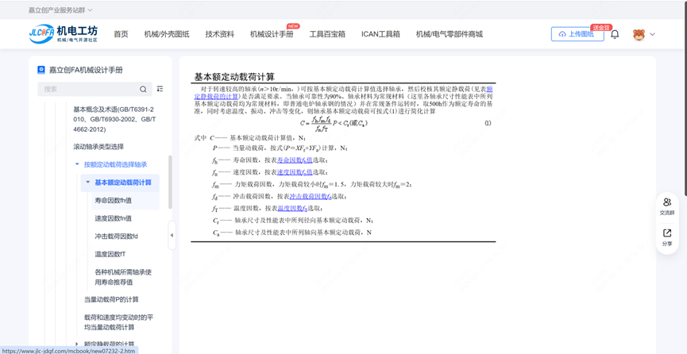The image size is (687, 354).
Task: Click the 分享 share icon
Action: 667,237
